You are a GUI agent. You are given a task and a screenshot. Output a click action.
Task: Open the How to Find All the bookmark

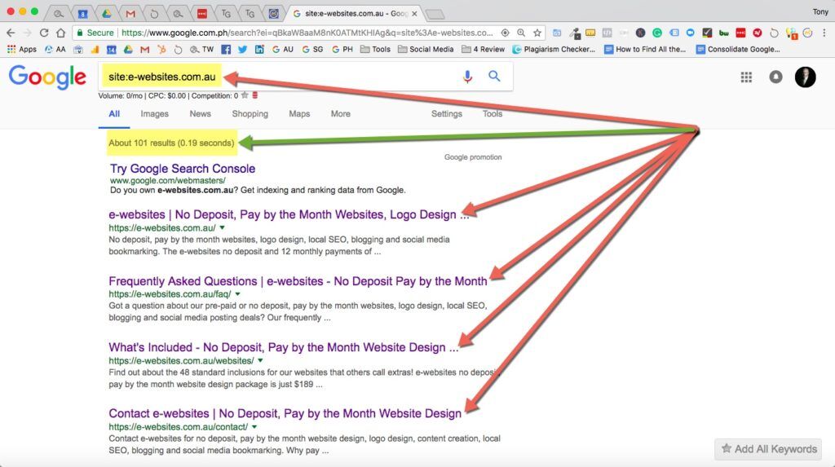pos(645,50)
